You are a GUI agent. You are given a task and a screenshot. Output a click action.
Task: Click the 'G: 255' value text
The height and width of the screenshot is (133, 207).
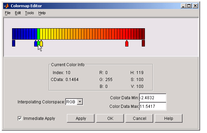(x=106, y=80)
